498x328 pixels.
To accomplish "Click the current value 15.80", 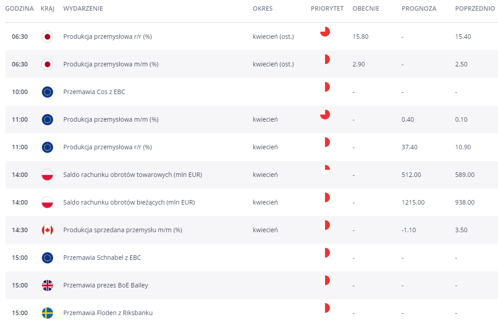I will (361, 37).
